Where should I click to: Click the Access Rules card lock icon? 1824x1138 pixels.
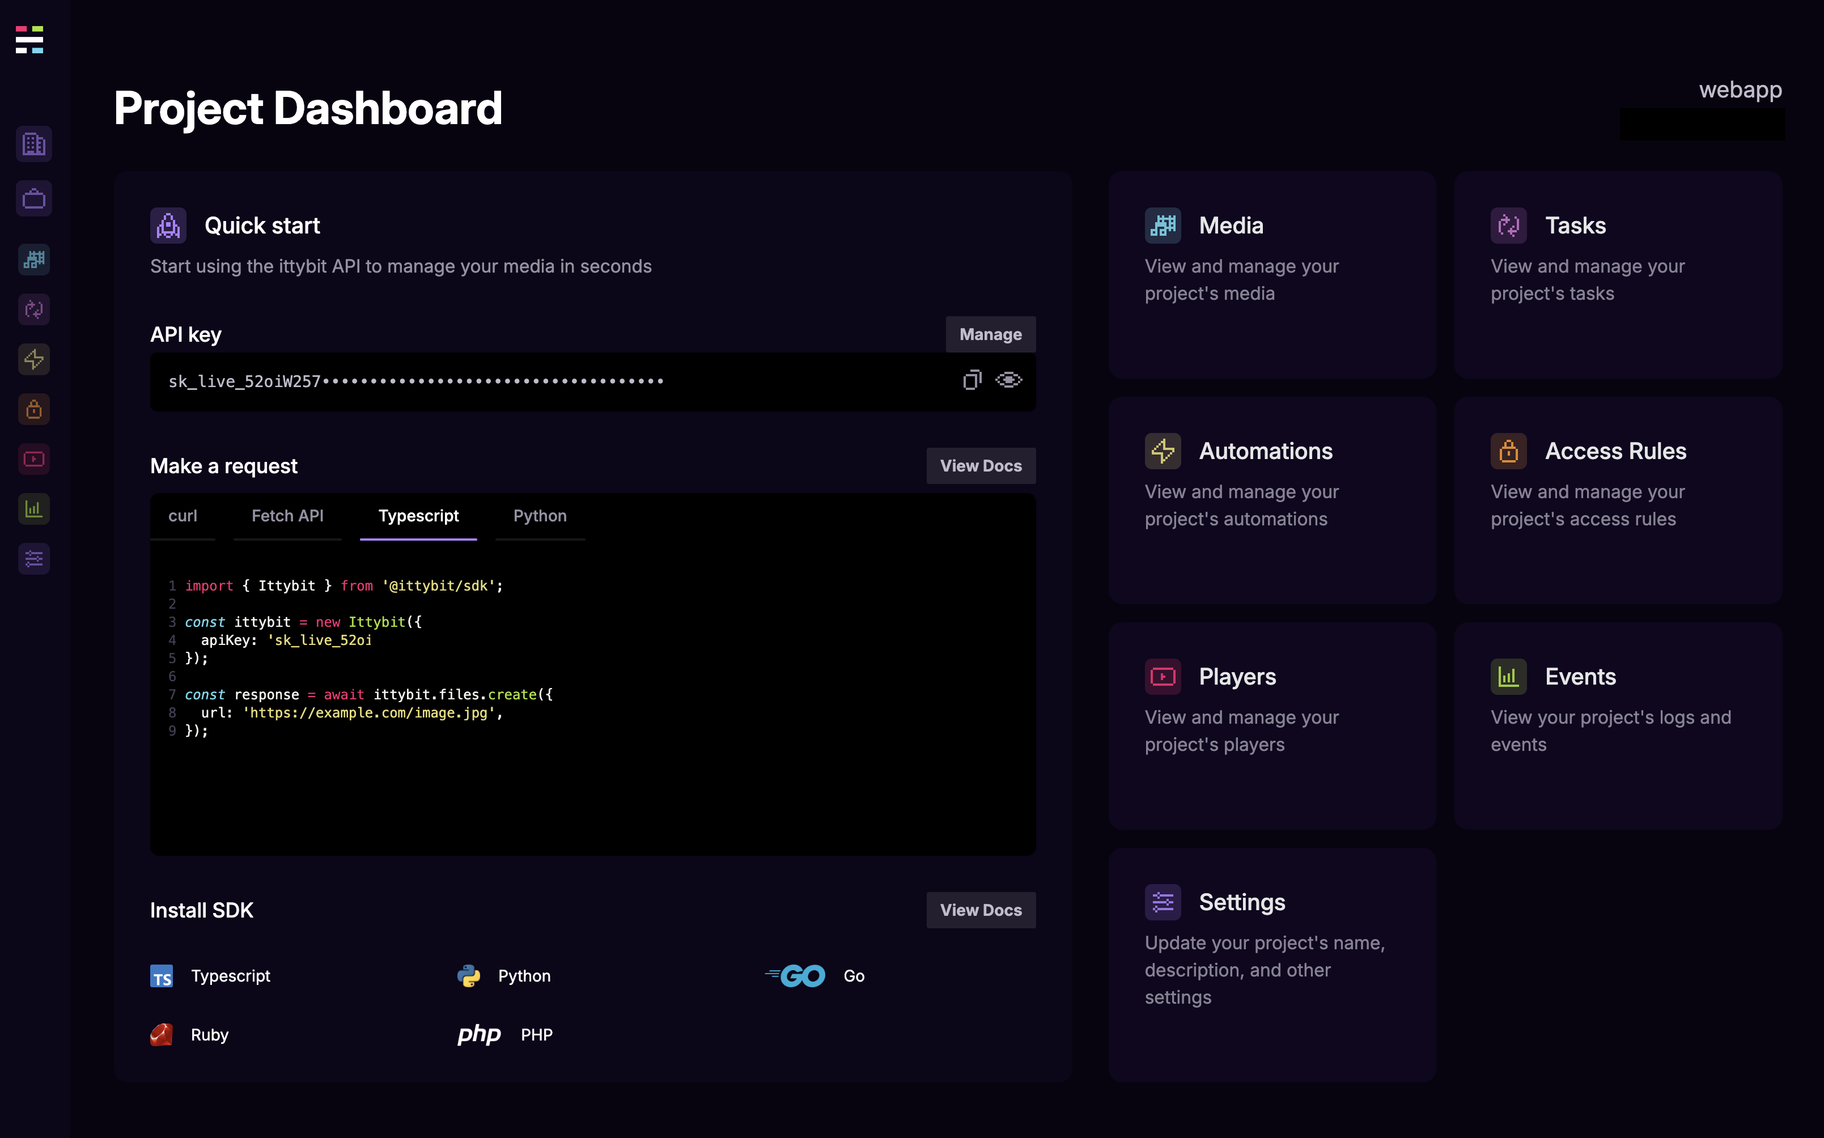[x=1509, y=451]
